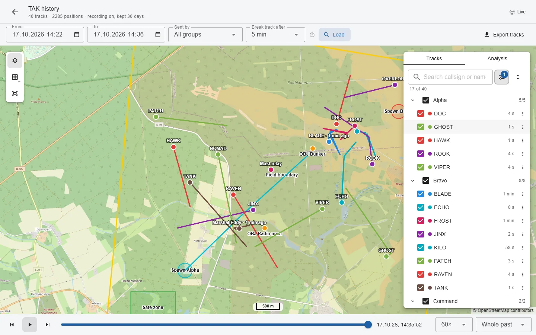The image size is (536, 335).
Task: Open the grid overlay tool
Action: coord(15,77)
